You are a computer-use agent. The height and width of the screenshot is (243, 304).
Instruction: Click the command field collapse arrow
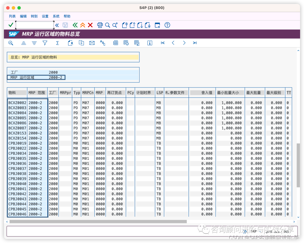tap(57, 25)
